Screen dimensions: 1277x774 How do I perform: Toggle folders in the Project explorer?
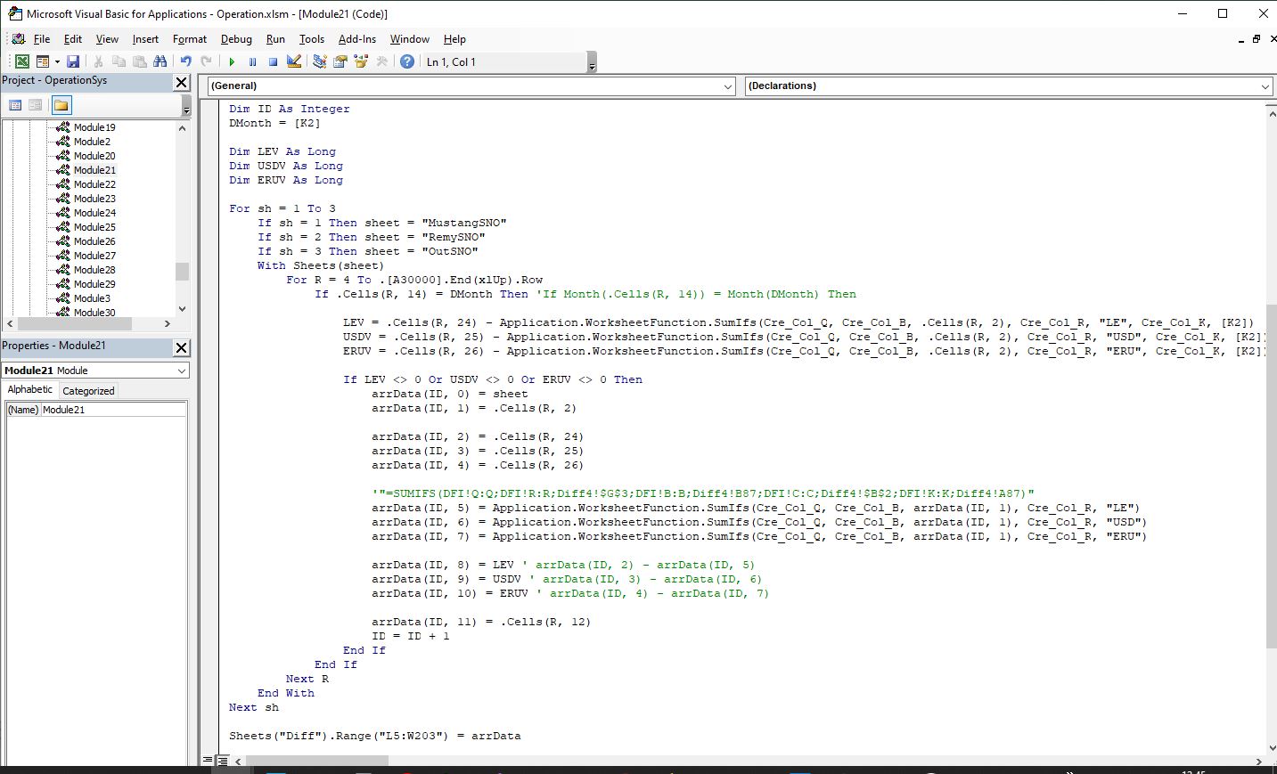click(x=61, y=105)
